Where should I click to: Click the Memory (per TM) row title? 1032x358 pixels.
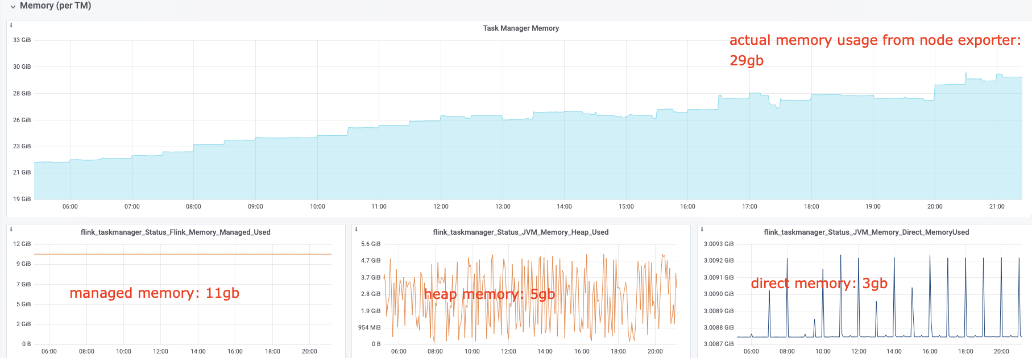pos(55,6)
